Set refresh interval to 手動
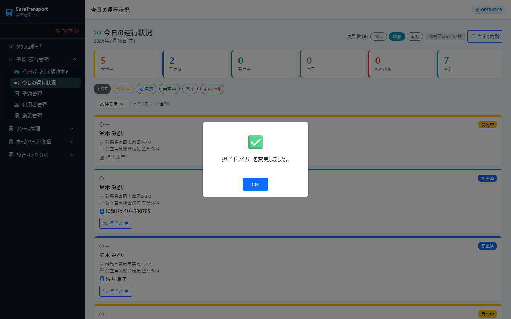 click(x=415, y=37)
